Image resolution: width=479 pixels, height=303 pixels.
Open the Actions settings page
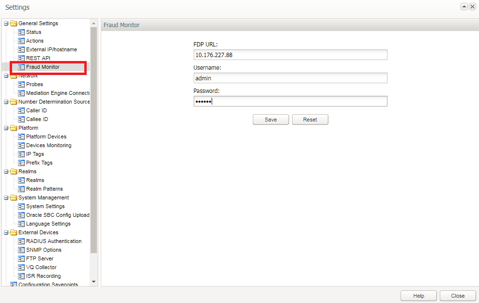21,41
